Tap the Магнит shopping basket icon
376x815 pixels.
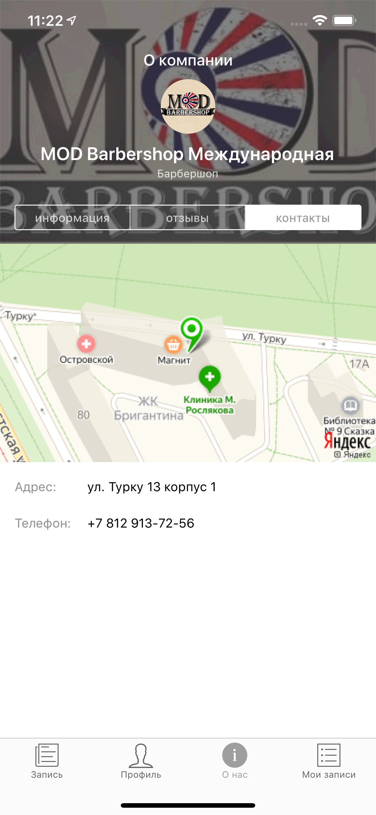pos(173,344)
